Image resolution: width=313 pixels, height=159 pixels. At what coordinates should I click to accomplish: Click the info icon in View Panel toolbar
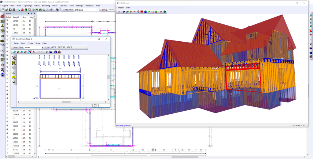point(55,52)
